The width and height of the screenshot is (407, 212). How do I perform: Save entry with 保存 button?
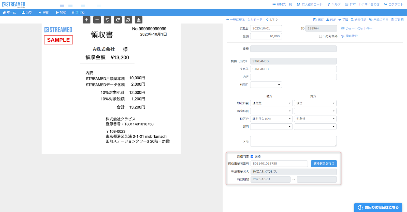click(x=318, y=20)
